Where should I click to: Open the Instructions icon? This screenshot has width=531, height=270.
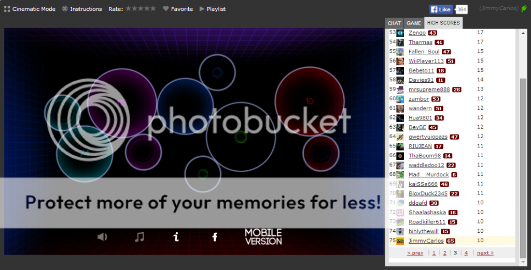pyautogui.click(x=65, y=9)
